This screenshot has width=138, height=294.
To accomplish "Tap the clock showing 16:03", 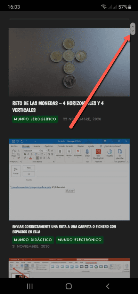I will 14,7.
